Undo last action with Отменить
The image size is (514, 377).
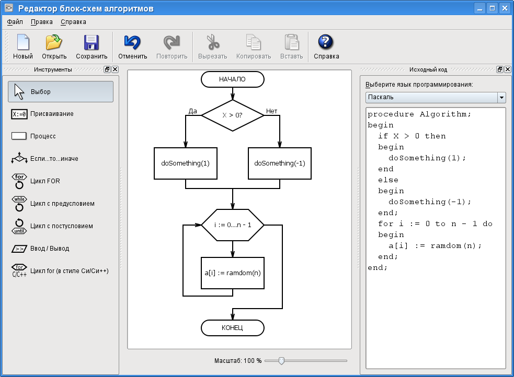point(132,46)
